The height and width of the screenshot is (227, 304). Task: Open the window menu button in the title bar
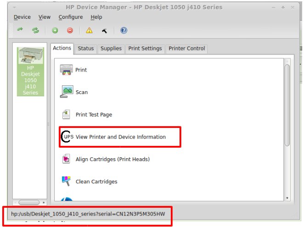(15, 7)
